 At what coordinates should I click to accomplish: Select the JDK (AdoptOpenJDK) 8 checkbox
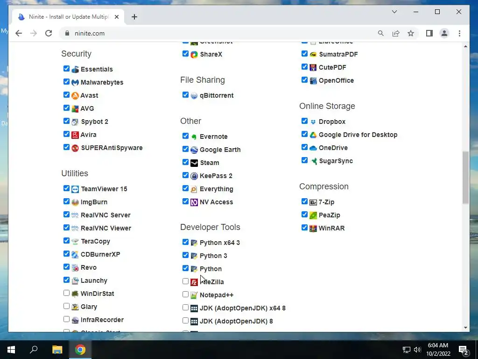tap(185, 321)
